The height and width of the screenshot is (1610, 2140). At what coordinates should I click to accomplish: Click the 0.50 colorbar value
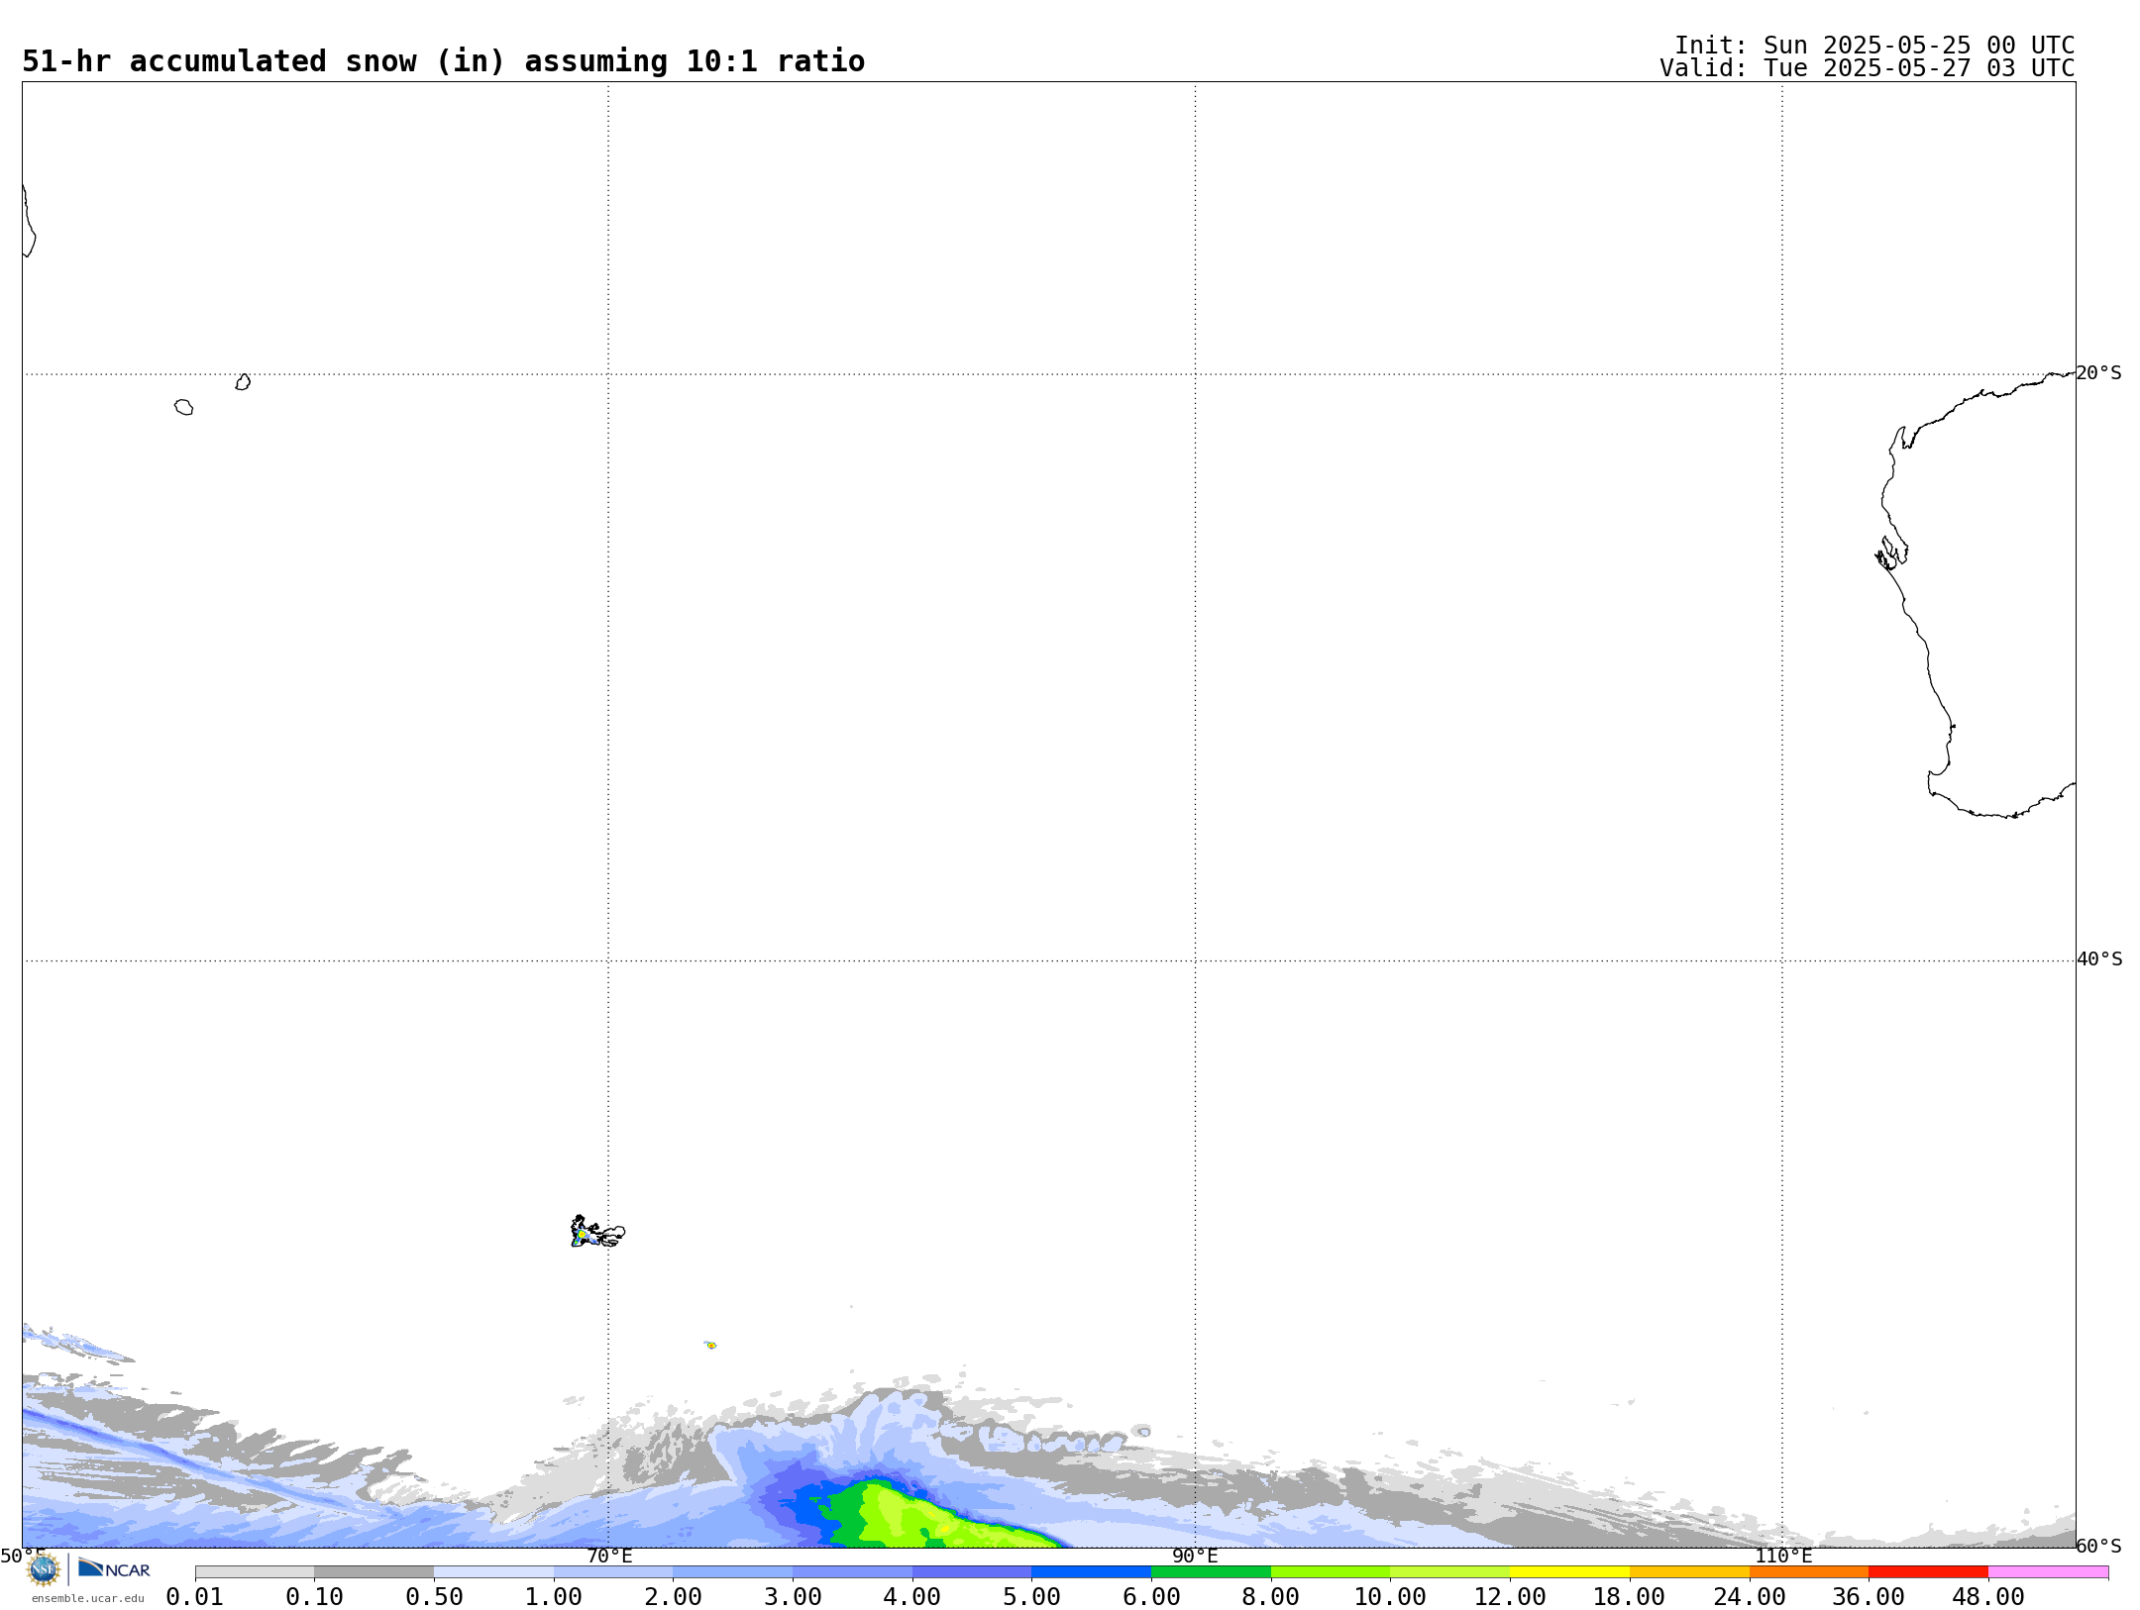click(x=434, y=1597)
